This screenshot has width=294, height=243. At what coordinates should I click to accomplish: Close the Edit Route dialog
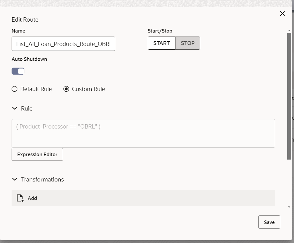pyautogui.click(x=282, y=13)
